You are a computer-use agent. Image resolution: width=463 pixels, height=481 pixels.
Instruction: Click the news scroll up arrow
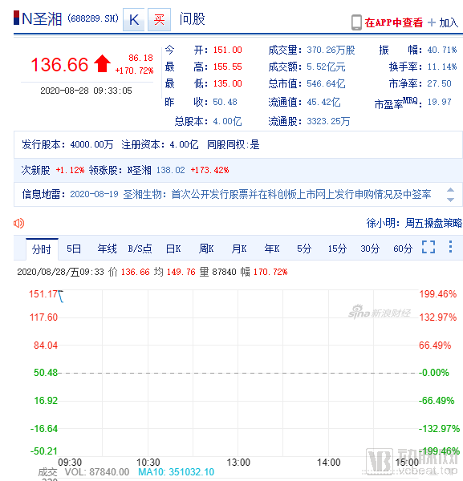pyautogui.click(x=450, y=189)
